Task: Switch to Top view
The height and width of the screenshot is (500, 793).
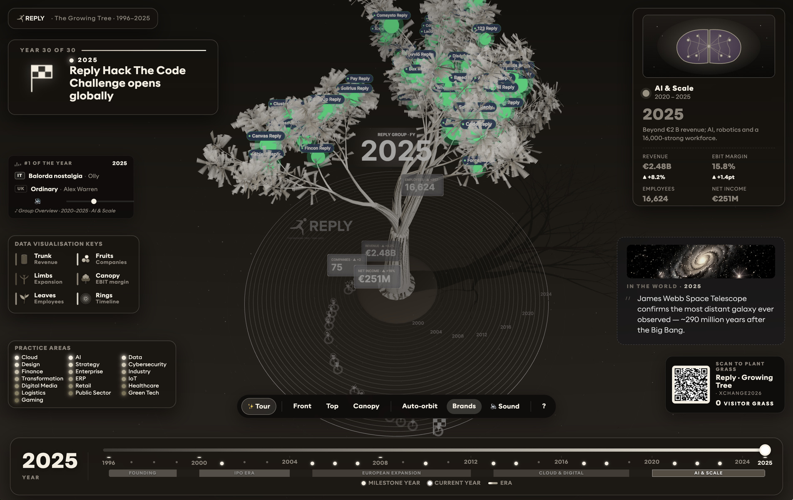Action: pos(332,406)
